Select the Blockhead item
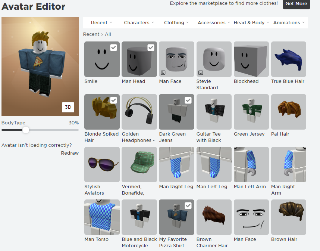The image size is (320, 251). pyautogui.click(x=251, y=59)
